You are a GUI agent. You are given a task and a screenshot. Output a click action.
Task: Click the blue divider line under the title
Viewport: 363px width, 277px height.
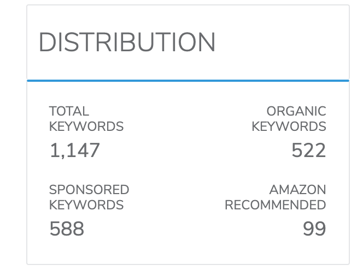[x=188, y=81]
